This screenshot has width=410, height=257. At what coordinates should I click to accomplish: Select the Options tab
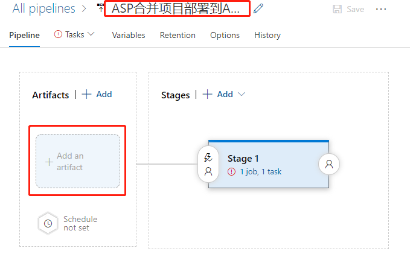click(x=225, y=35)
